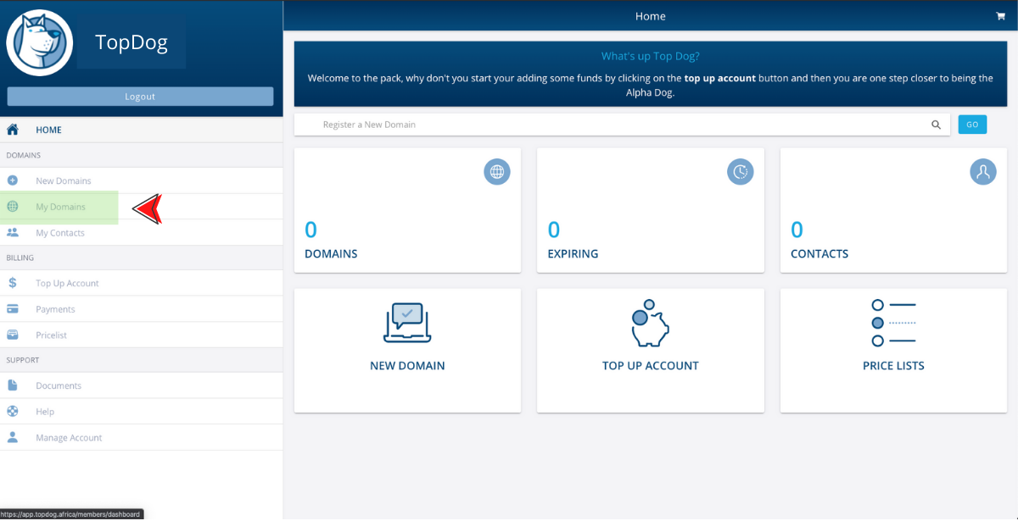Open My Contacts in sidebar
The height and width of the screenshot is (532, 1018).
[141, 233]
